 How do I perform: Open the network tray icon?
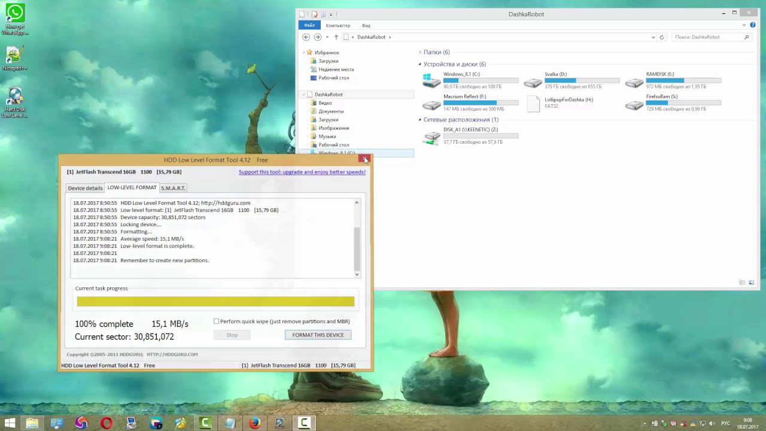coord(703,423)
